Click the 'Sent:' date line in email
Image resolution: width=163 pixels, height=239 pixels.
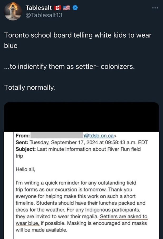(81, 143)
